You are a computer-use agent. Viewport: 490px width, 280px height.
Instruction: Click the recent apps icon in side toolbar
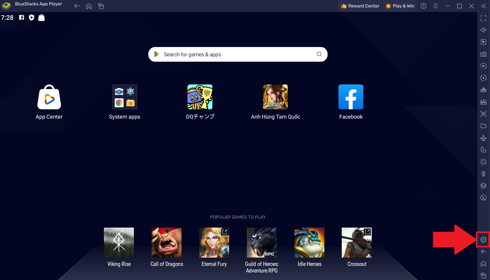(483, 276)
